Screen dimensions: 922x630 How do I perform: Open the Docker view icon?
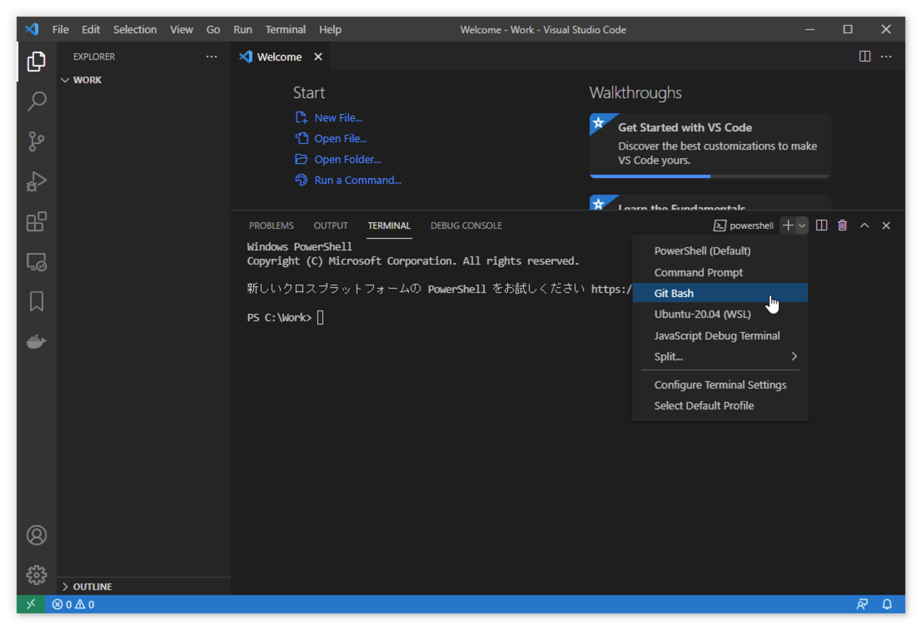coord(36,342)
